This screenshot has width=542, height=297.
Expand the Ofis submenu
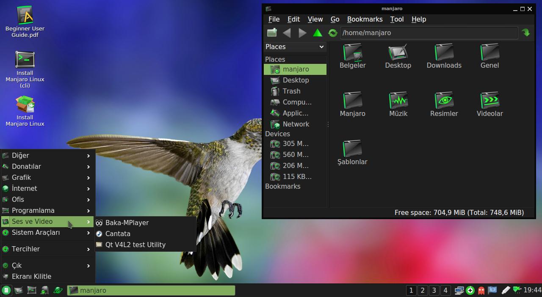click(47, 199)
